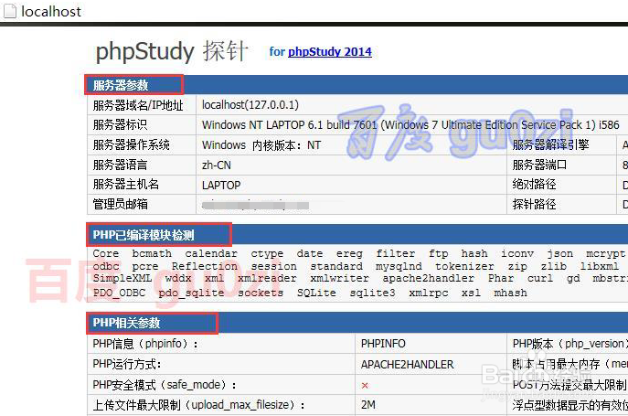Click the red × safe_mode status mark
Viewport: 628px width, 416px height.
pos(365,385)
